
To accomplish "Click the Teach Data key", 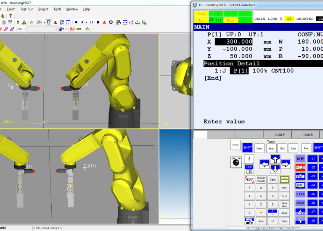I will [x=293, y=148].
